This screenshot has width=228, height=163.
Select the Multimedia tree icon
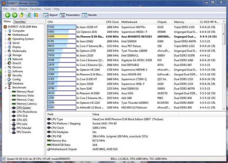pyautogui.click(x=9, y=51)
